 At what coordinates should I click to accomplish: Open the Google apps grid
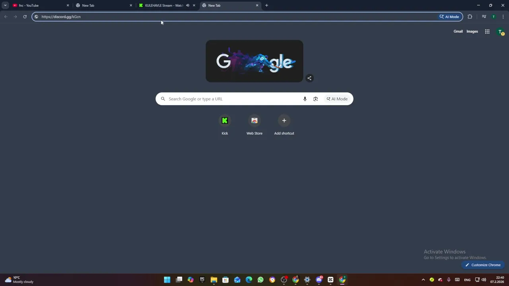point(487,31)
